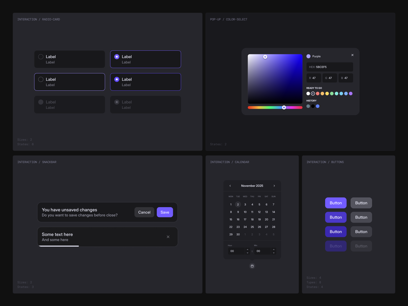Image resolution: width=408 pixels, height=306 pixels.
Task: Increase the Min value with up arrow
Action: [x=274, y=249]
